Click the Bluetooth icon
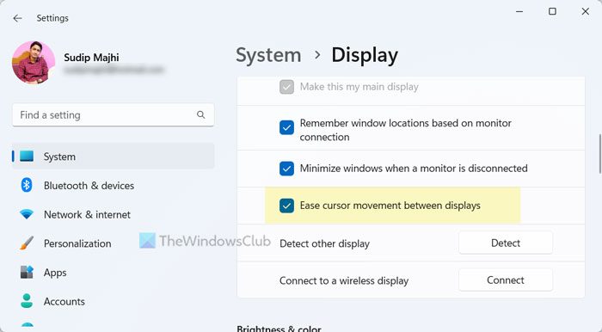 (x=26, y=186)
